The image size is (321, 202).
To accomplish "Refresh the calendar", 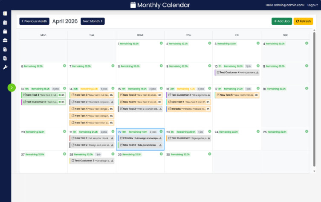I will coord(303,21).
